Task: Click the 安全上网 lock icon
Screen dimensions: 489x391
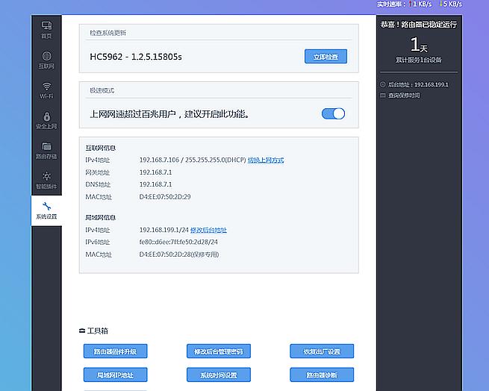Action: (46, 117)
